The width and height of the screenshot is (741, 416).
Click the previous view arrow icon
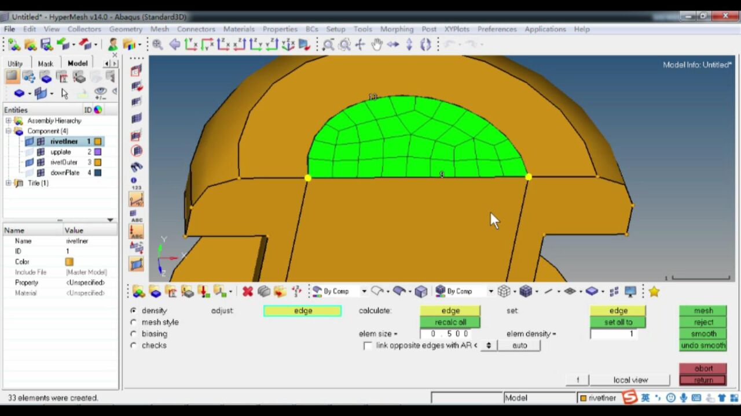[174, 44]
